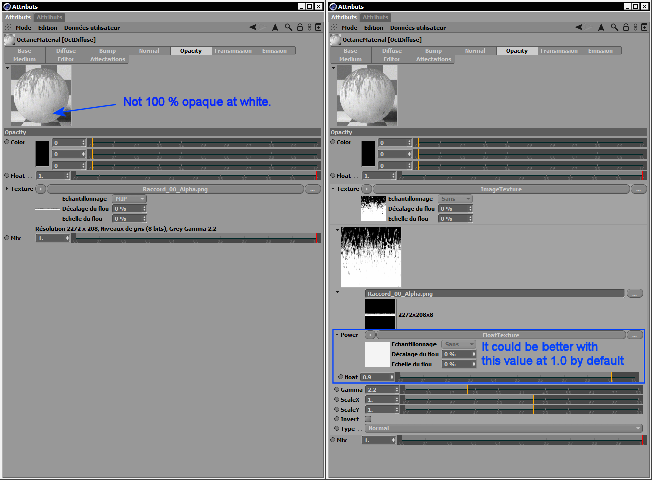
Task: Click round arrow button beside ImageTexture
Action: (367, 189)
